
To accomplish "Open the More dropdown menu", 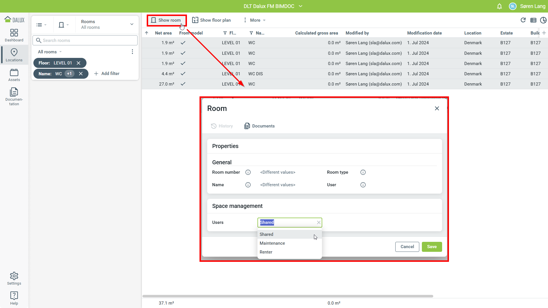I will click(x=255, y=20).
